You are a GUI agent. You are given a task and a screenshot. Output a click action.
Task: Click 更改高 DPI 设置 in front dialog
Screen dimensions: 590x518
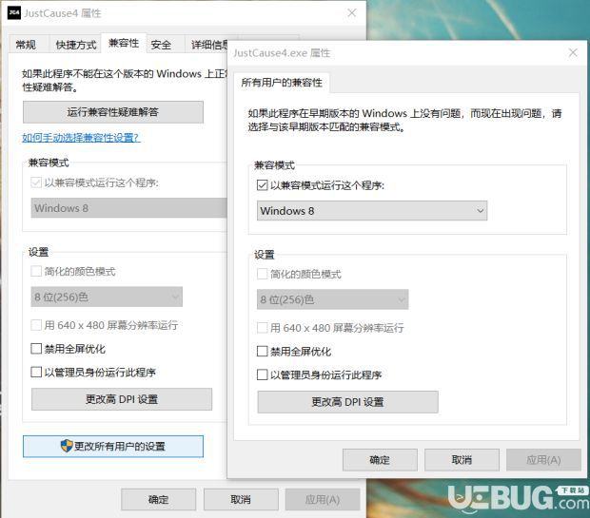pyautogui.click(x=347, y=402)
